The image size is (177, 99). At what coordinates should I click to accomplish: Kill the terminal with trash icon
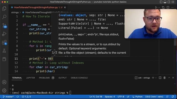click(x=165, y=78)
